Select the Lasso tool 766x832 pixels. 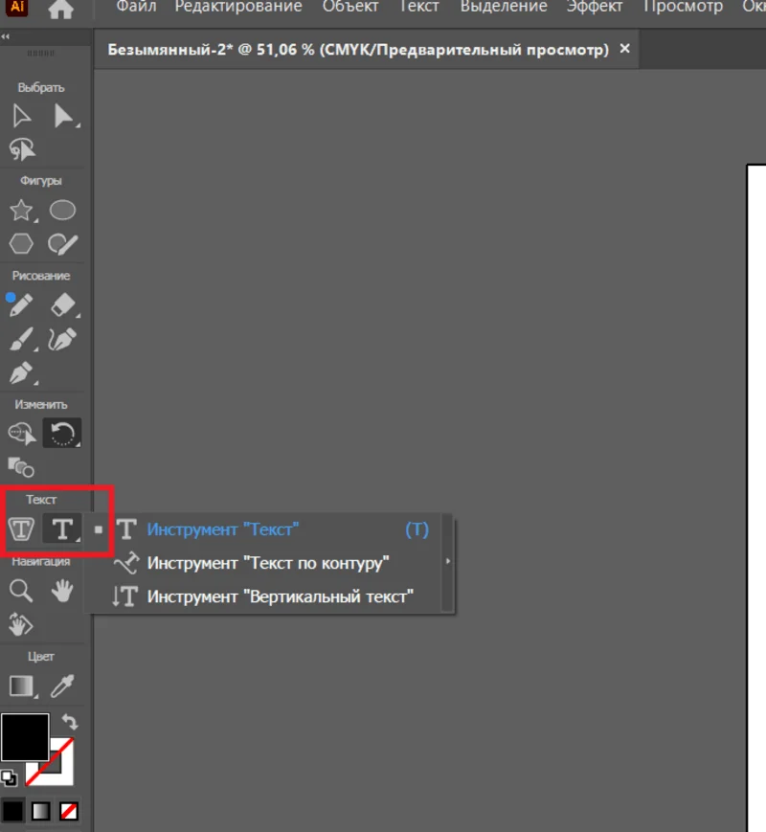(x=22, y=149)
